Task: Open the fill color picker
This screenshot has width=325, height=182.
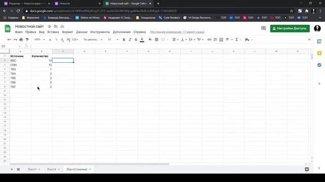Action: pos(150,39)
